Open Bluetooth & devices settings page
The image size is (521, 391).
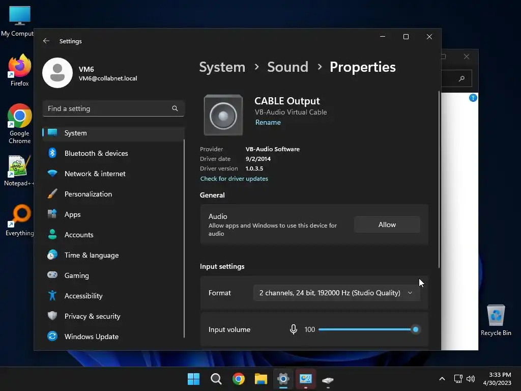113,153
